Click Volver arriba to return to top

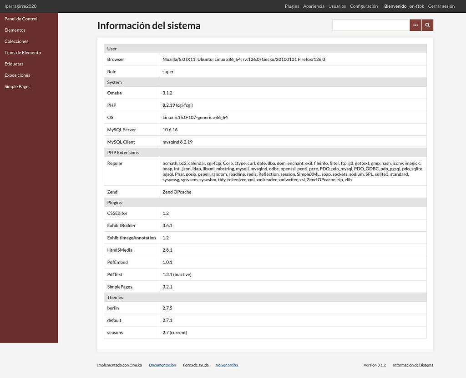click(x=227, y=365)
